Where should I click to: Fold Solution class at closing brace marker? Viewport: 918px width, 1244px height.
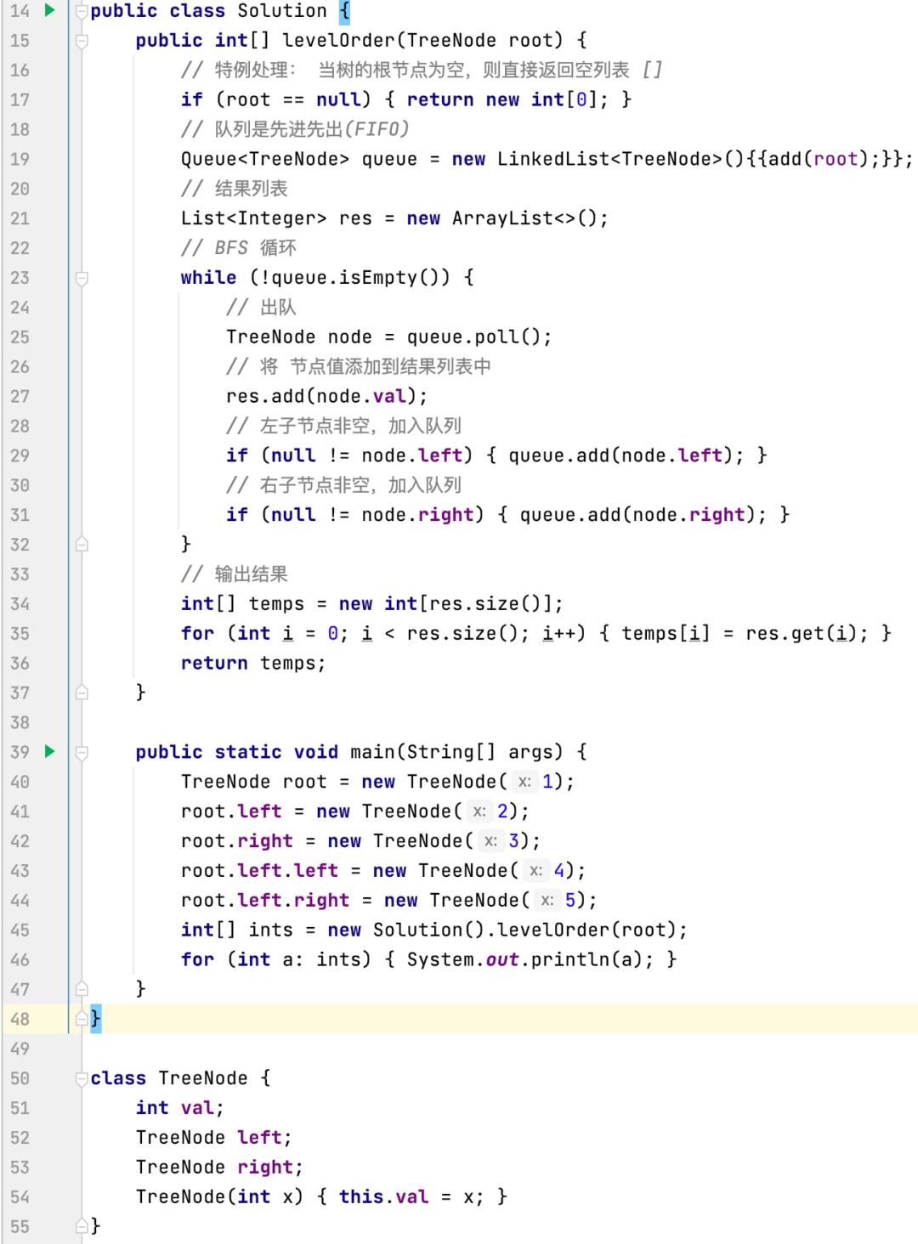pyautogui.click(x=82, y=1018)
